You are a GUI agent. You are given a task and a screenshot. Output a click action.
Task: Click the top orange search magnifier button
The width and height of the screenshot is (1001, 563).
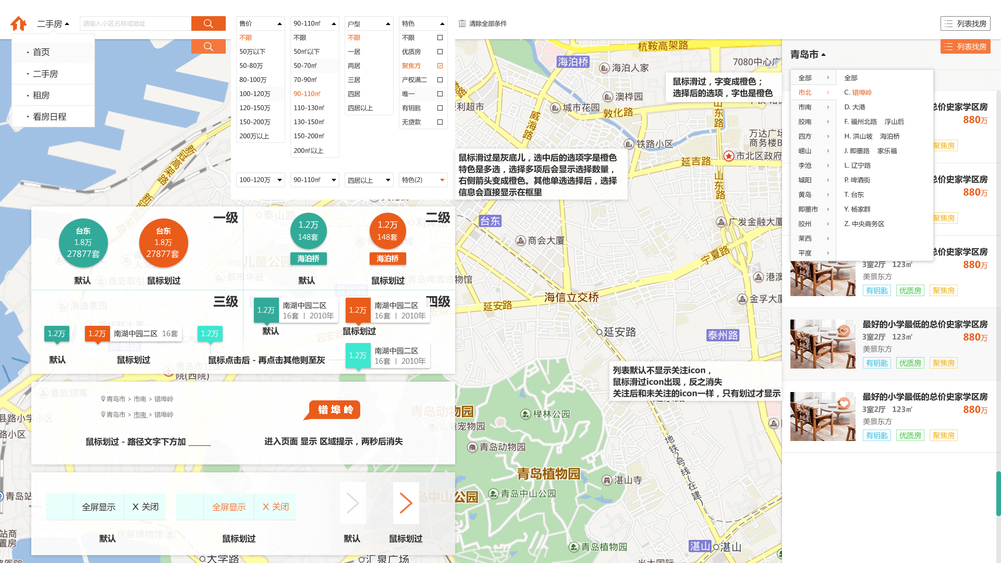pos(208,23)
